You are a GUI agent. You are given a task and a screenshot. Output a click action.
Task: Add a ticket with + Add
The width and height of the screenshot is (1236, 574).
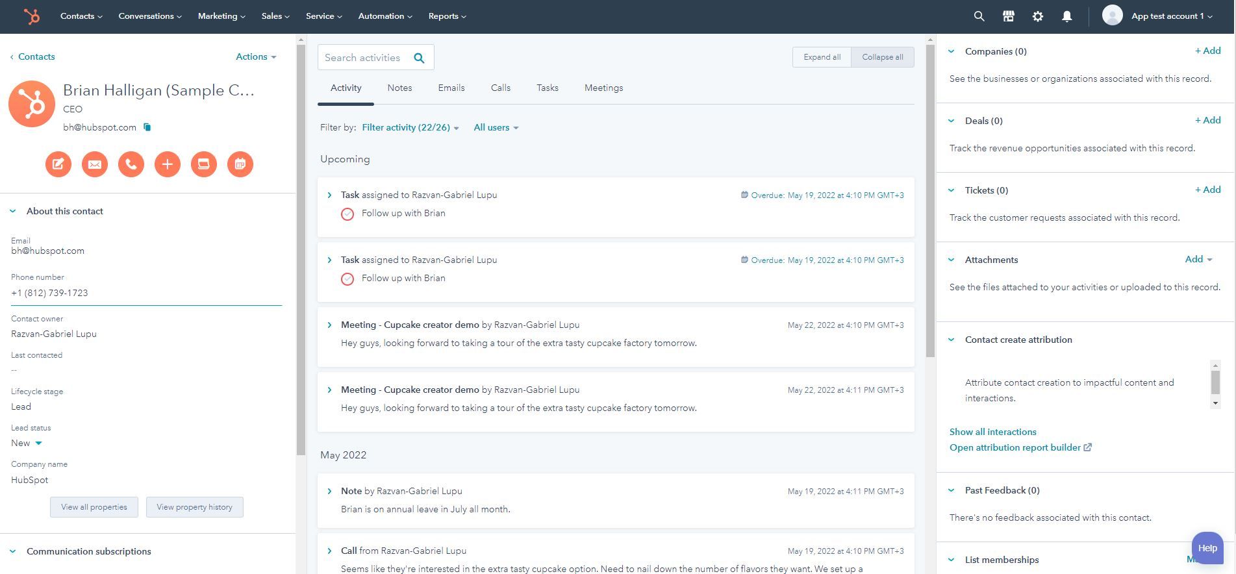pyautogui.click(x=1208, y=190)
